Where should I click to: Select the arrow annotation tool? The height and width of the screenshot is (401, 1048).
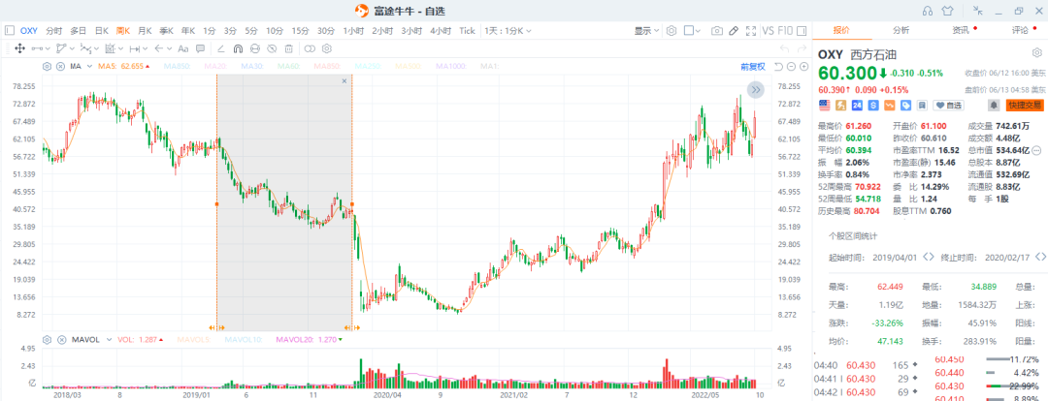click(158, 48)
